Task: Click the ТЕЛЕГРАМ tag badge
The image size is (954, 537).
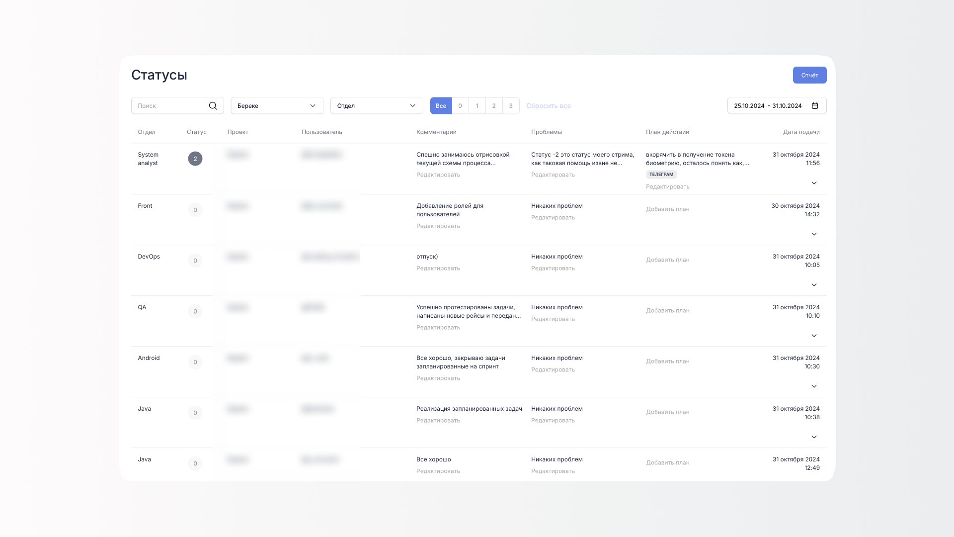Action: click(661, 175)
